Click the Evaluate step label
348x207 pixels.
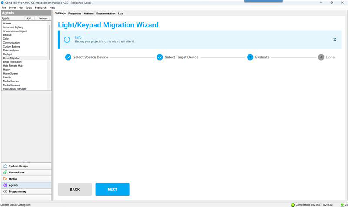tap(262, 57)
